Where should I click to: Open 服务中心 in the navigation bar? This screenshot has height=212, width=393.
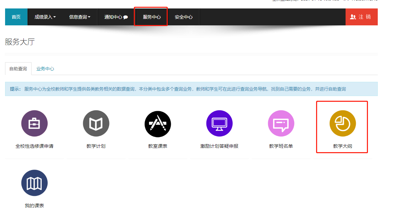pyautogui.click(x=151, y=17)
